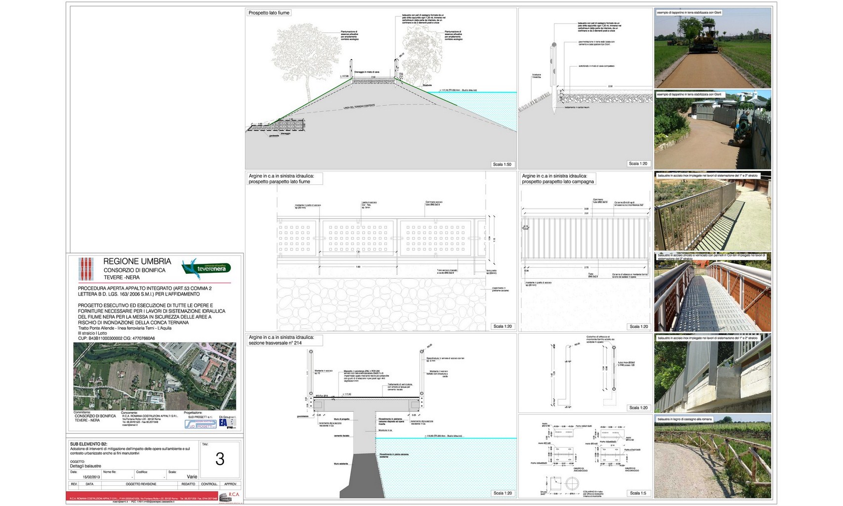This screenshot has height=506, width=843.
Task: Click the date '15/02/2013'
Action: [x=91, y=477]
